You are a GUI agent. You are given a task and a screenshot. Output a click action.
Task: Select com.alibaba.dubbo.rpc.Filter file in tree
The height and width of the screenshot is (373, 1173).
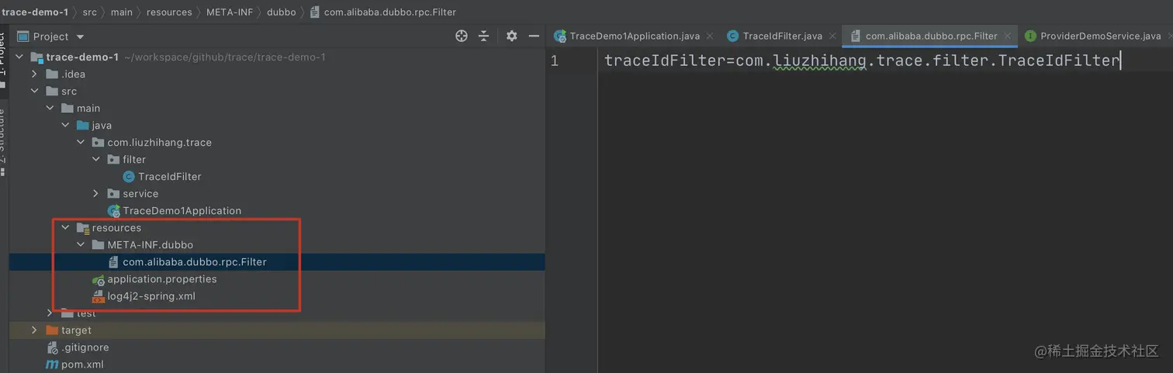point(195,262)
